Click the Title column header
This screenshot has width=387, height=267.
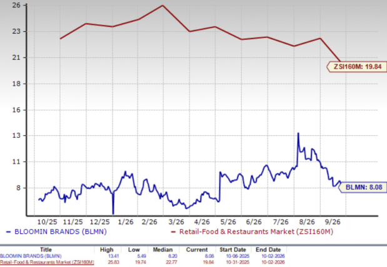pos(46,250)
